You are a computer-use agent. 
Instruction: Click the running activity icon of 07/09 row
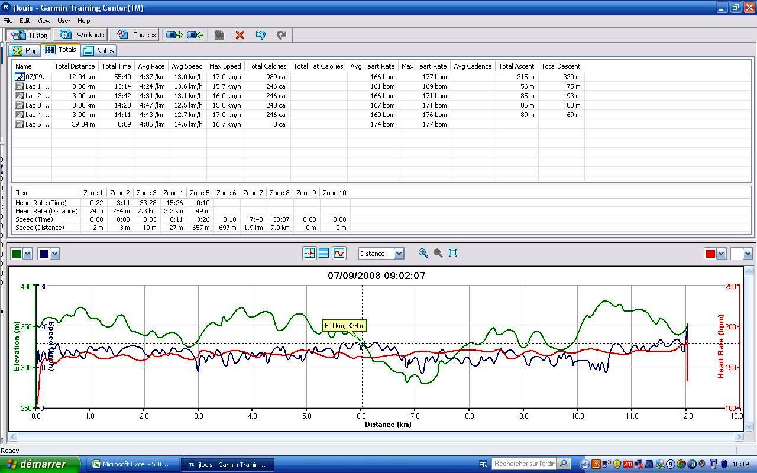(20, 77)
